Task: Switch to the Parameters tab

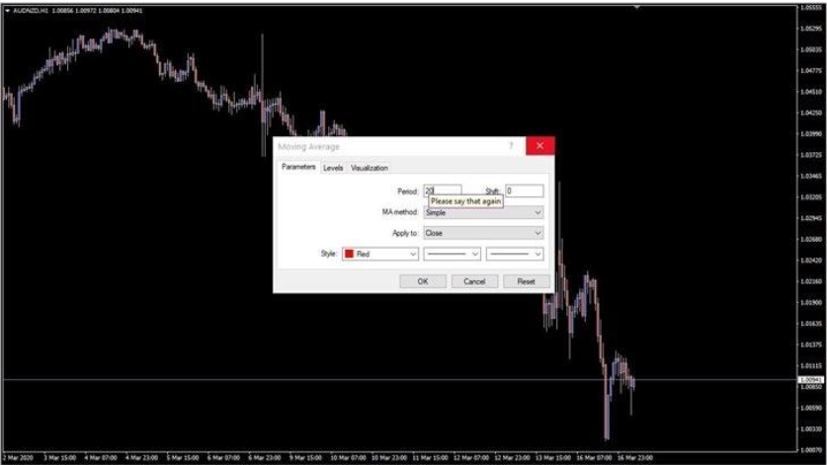Action: [x=298, y=168]
